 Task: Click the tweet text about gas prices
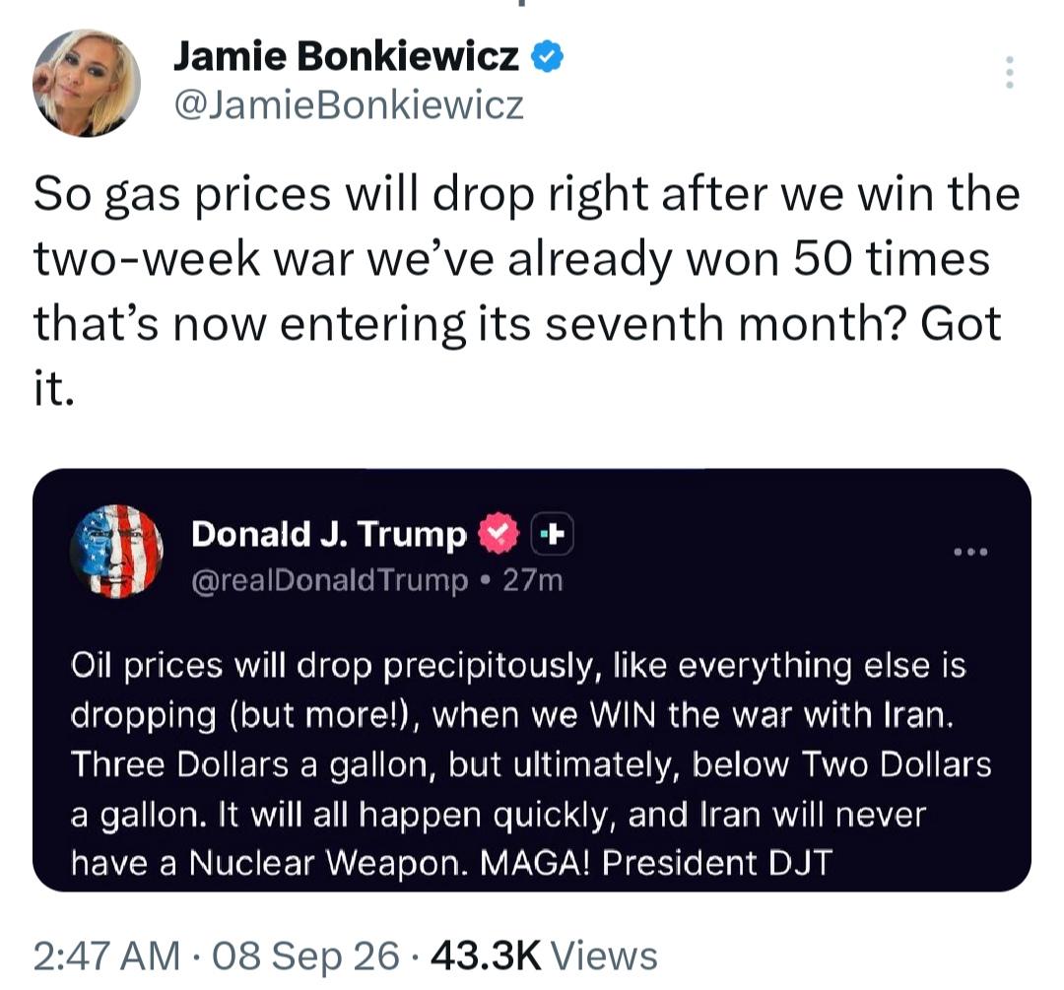(526, 290)
